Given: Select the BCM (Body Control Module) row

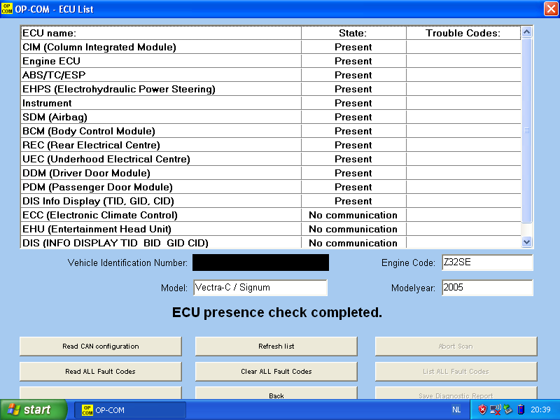Looking at the screenshot, I should 271,131.
